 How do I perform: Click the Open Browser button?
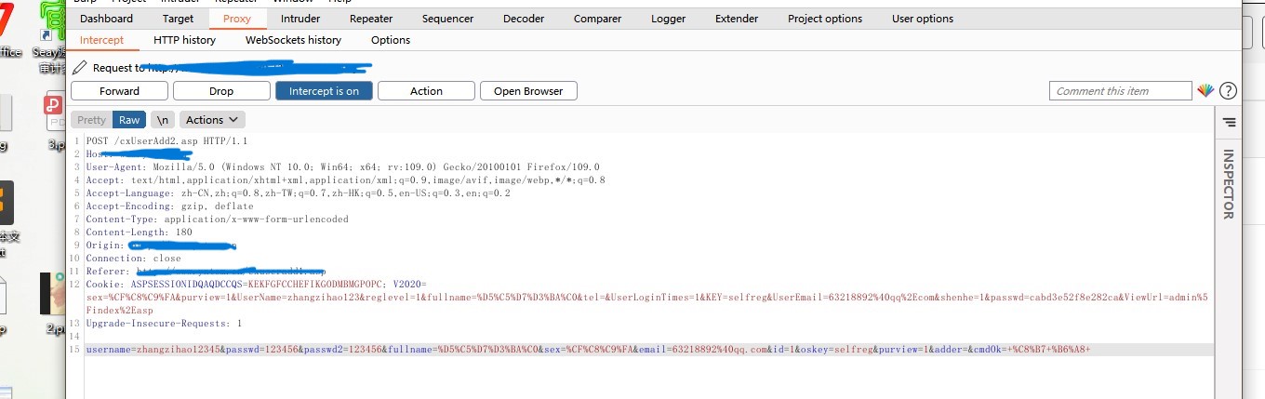coord(528,91)
